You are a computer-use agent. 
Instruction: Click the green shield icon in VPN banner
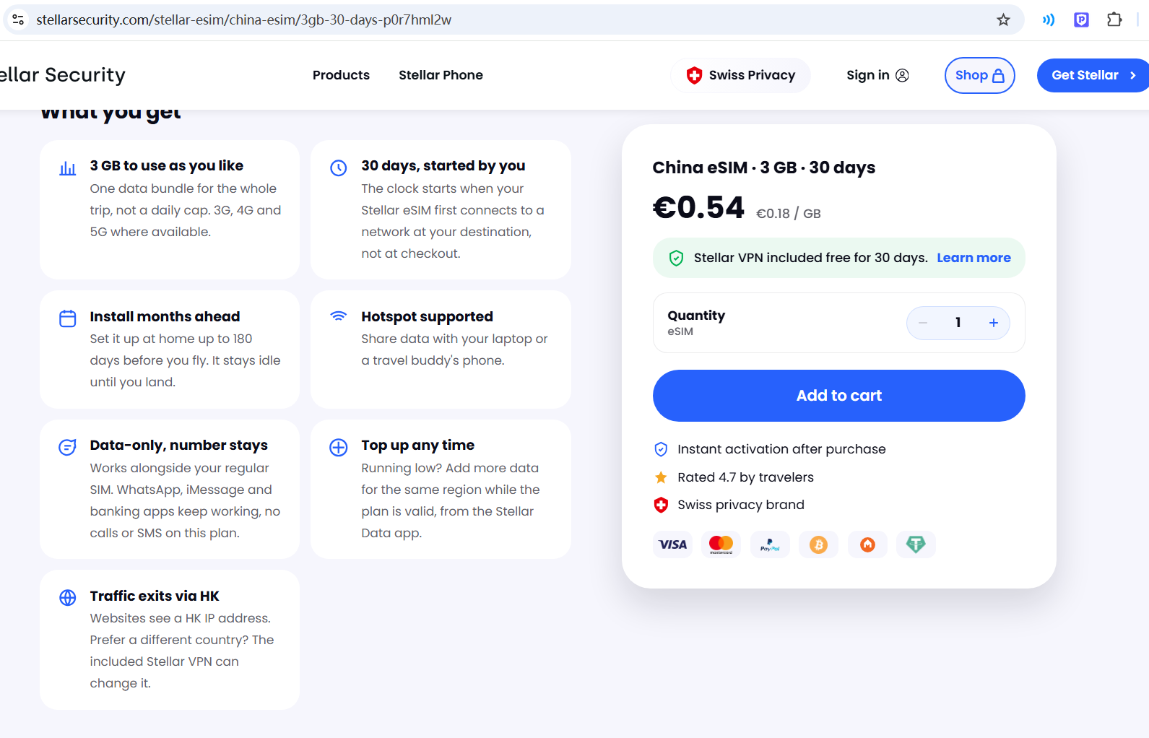point(677,258)
